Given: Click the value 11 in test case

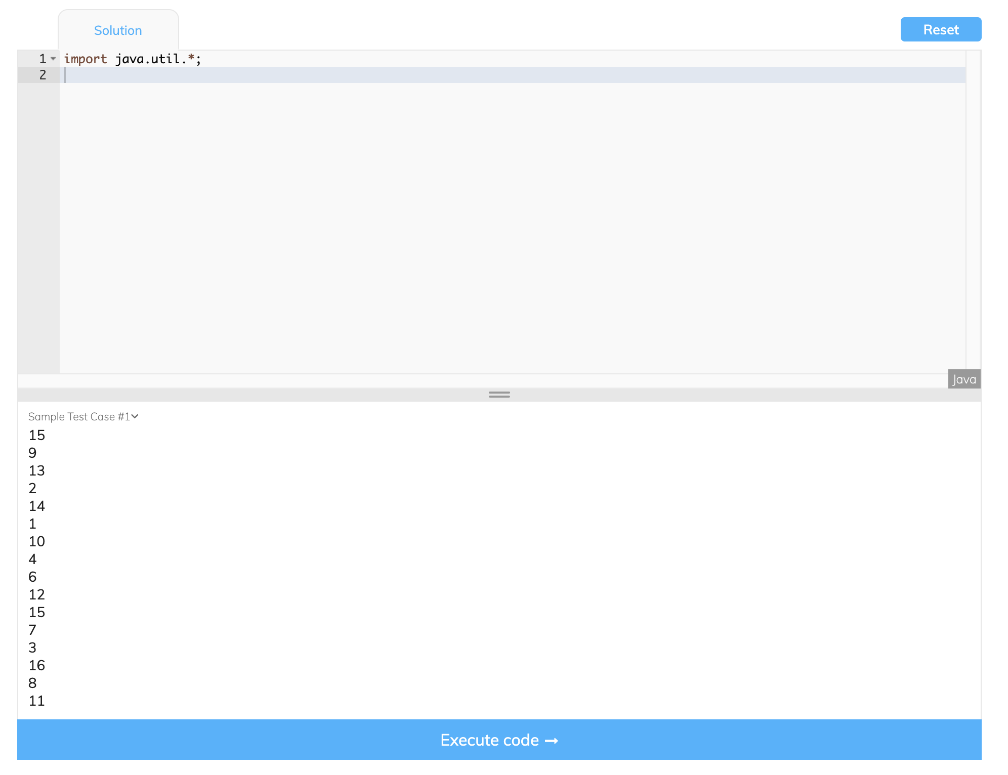Looking at the screenshot, I should pos(37,701).
